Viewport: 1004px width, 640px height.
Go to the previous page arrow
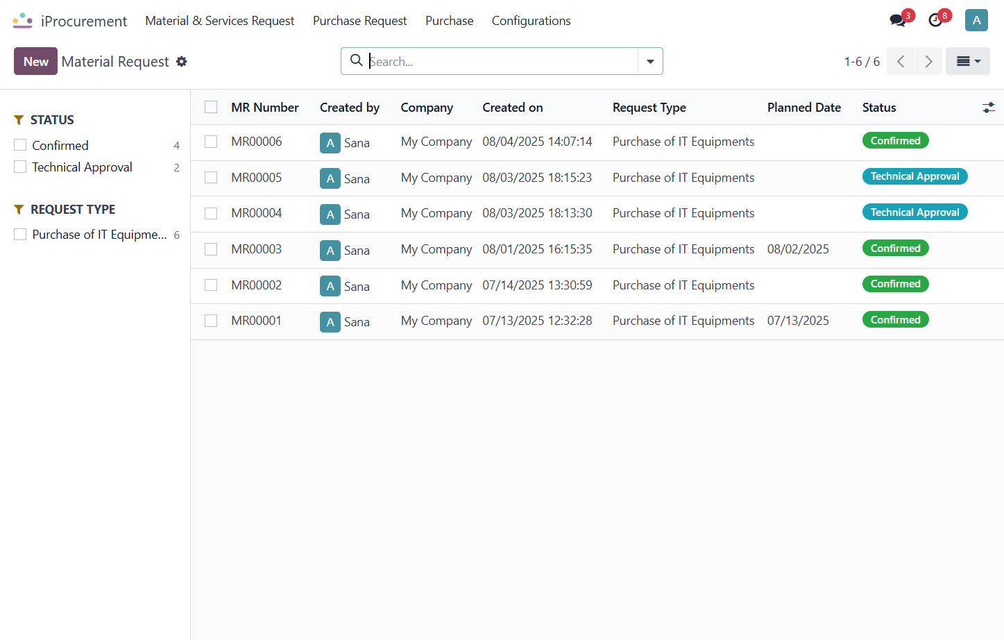click(901, 61)
